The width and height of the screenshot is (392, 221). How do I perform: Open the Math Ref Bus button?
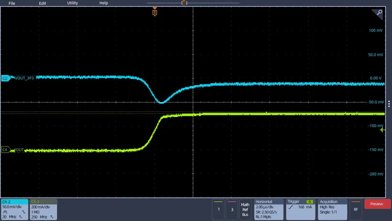245,209
